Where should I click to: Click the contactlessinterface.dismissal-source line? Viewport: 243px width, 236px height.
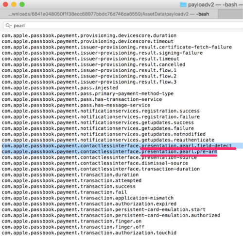(95, 163)
